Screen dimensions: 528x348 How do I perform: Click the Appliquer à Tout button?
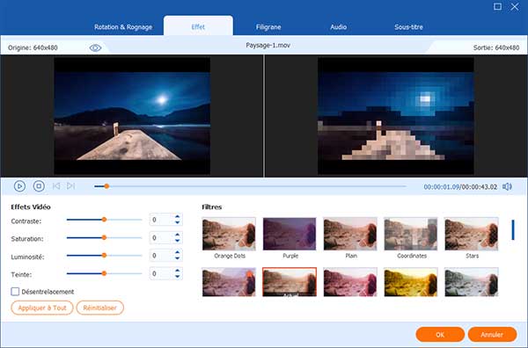click(42, 308)
